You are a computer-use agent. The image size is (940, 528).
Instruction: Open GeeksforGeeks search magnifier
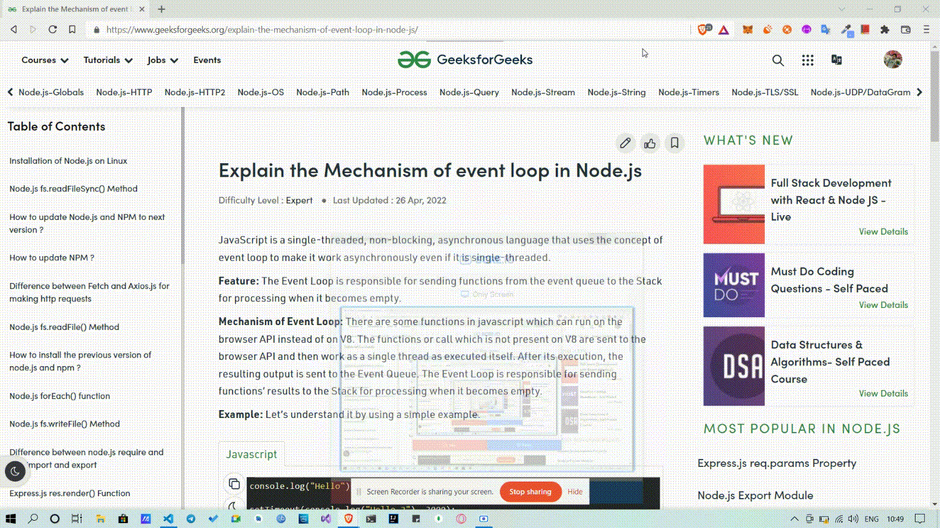coord(778,60)
